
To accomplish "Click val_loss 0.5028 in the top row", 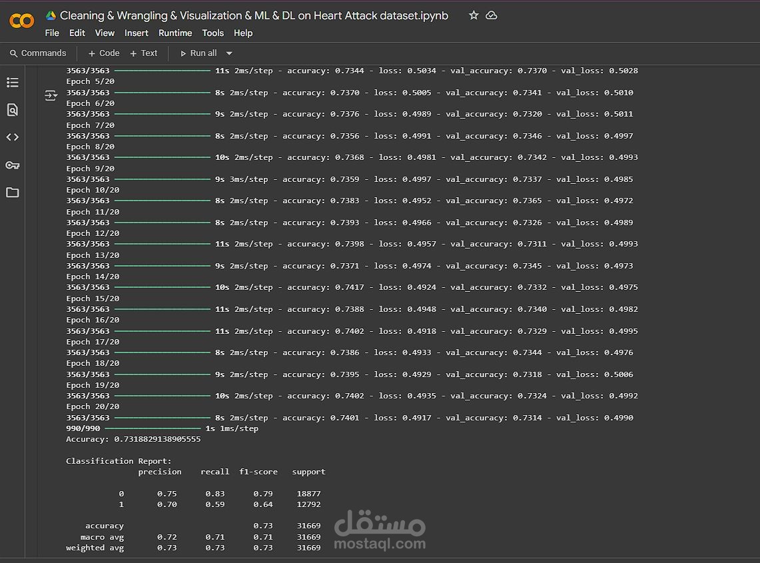I will click(x=623, y=71).
